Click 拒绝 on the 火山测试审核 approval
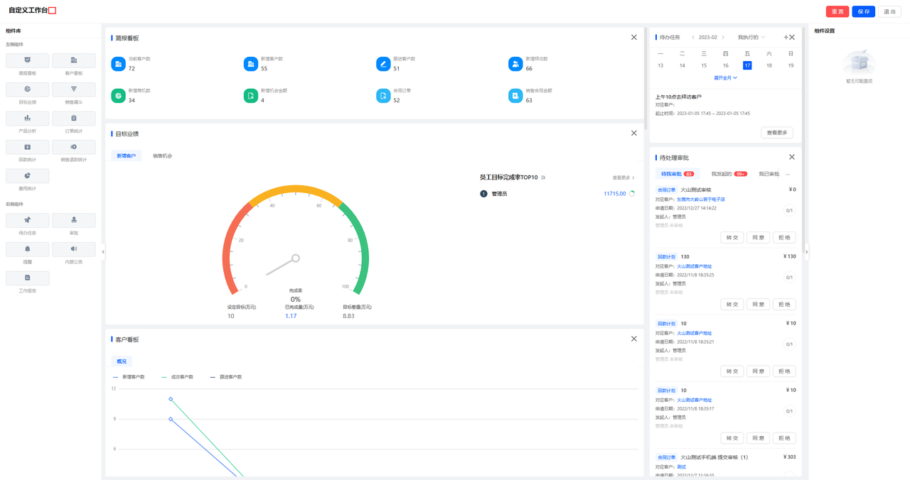This screenshot has height=480, width=910. (x=784, y=238)
